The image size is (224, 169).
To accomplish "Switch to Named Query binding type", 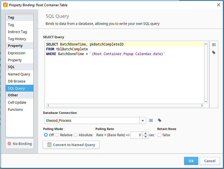I will 19,74.
